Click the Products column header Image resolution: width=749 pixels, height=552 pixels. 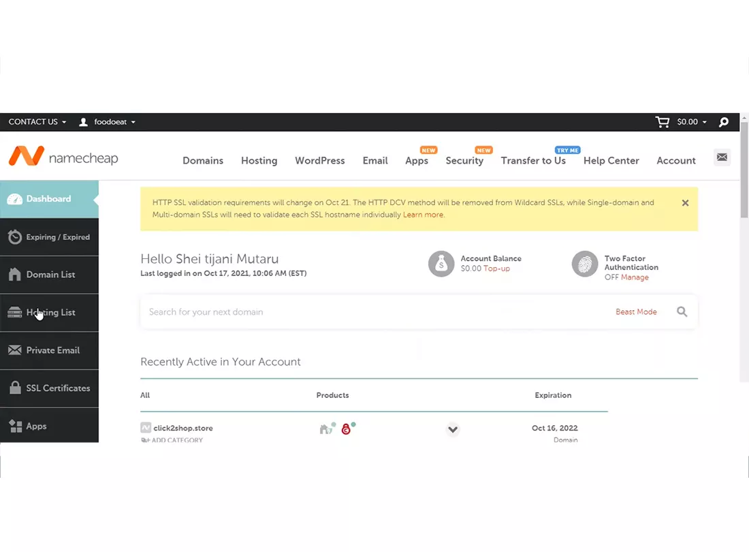tap(332, 395)
